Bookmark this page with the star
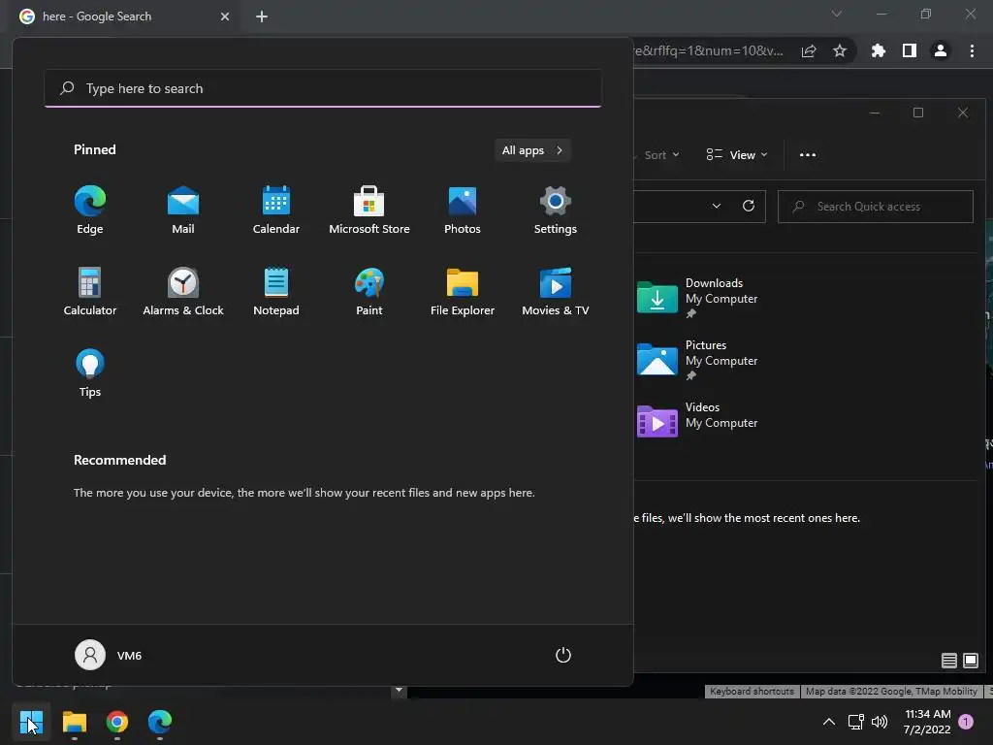Viewport: 993px width, 745px height. coord(840,51)
